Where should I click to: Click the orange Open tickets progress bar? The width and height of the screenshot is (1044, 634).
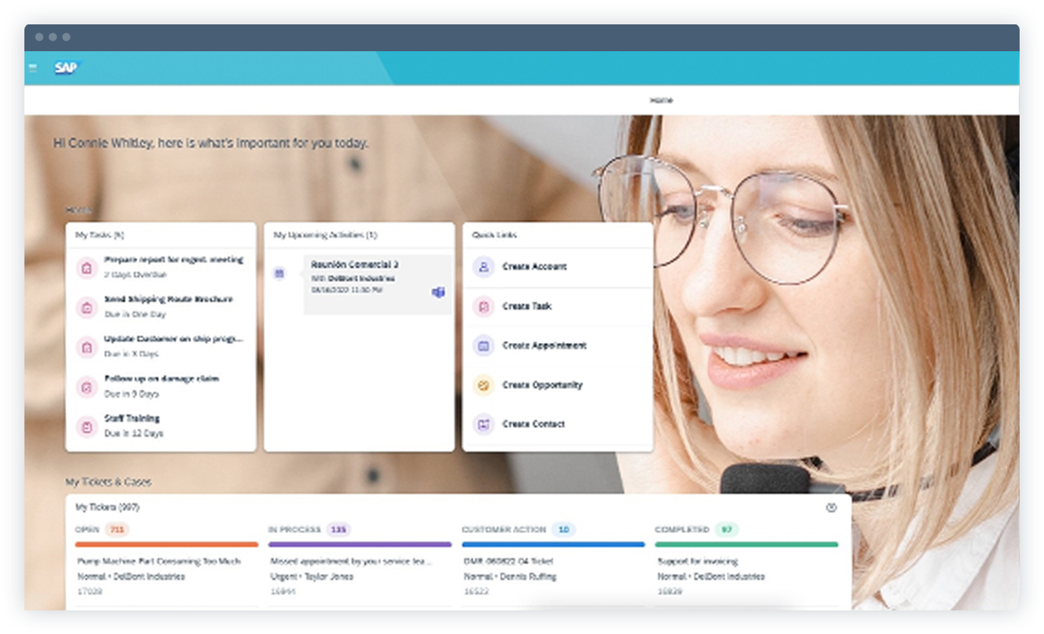point(167,543)
